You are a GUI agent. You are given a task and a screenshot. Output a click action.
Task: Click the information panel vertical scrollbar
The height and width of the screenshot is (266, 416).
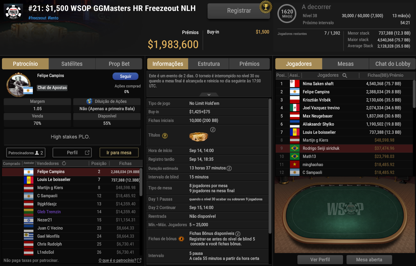[x=270, y=166]
